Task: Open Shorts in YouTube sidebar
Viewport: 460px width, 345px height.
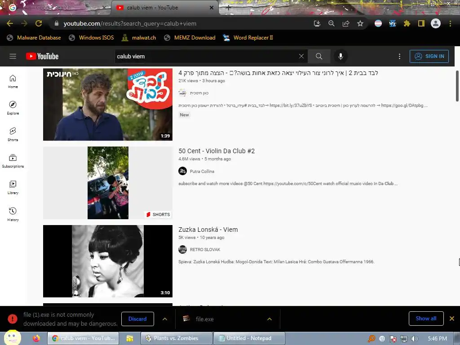Action: [x=13, y=134]
